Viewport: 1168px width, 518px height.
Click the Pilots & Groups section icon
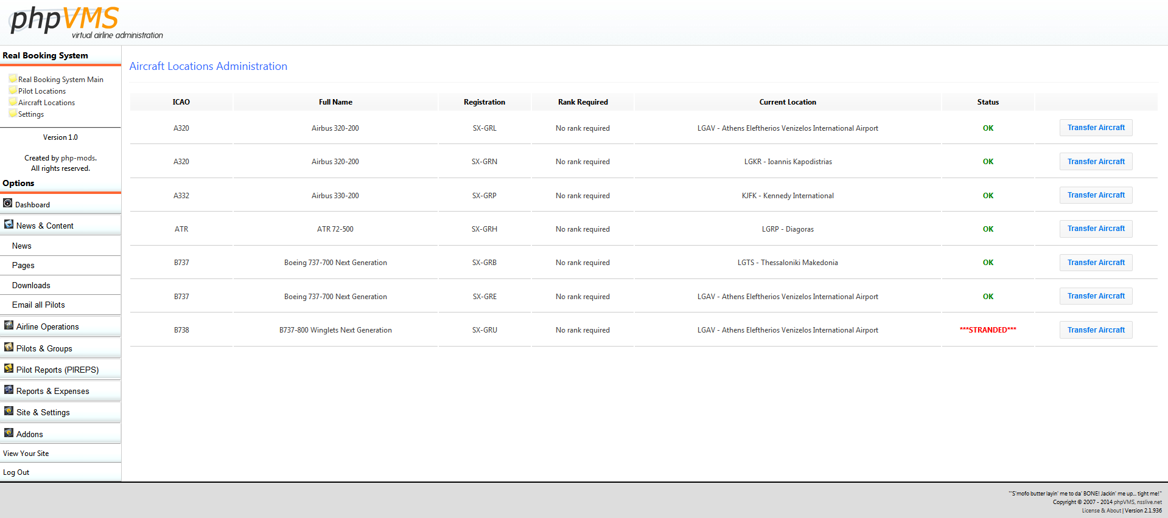click(x=9, y=347)
